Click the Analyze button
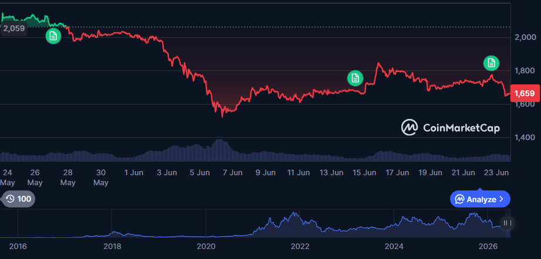Image resolution: width=541 pixels, height=259 pixels. [480, 199]
